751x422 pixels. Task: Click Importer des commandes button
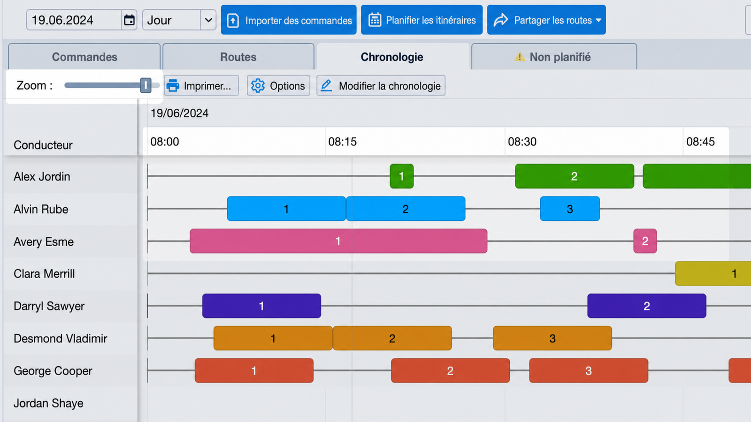click(289, 20)
